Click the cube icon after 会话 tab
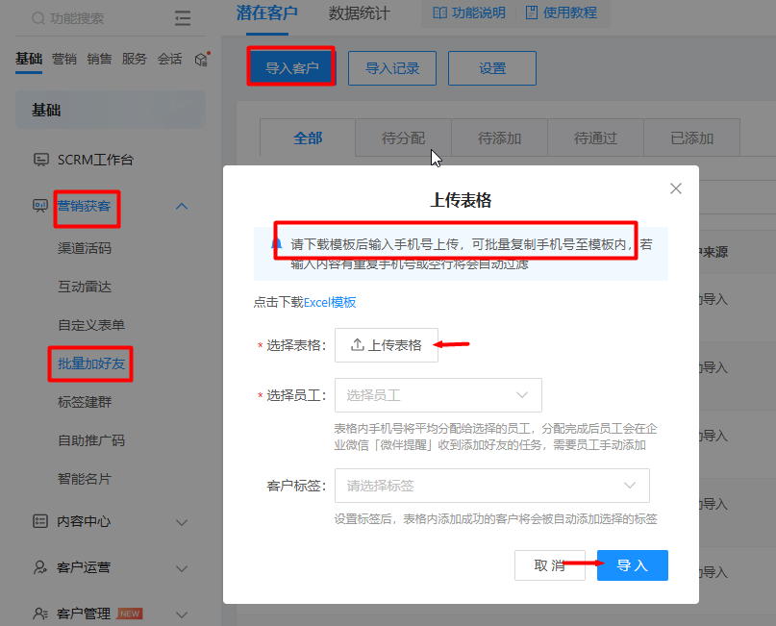 click(201, 60)
